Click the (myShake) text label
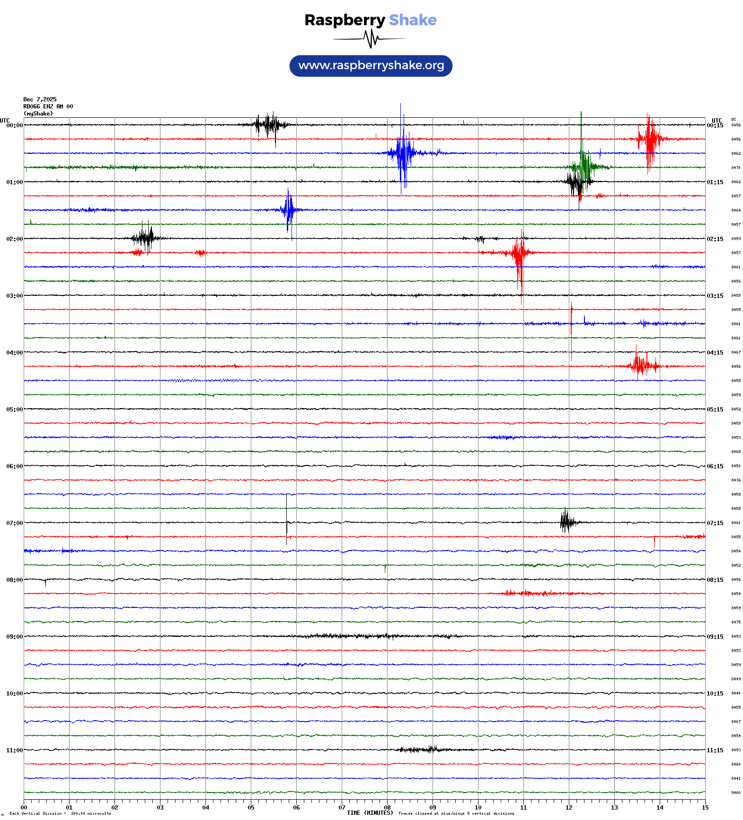The width and height of the screenshot is (743, 820). (x=38, y=114)
